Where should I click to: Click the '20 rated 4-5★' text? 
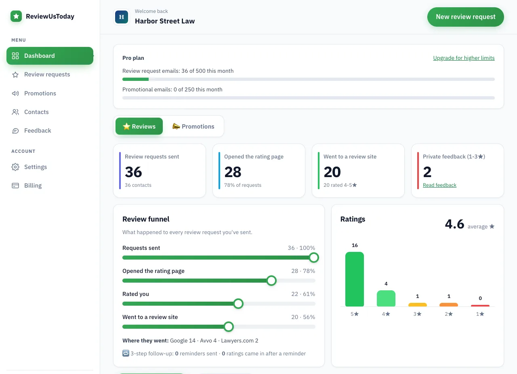340,185
